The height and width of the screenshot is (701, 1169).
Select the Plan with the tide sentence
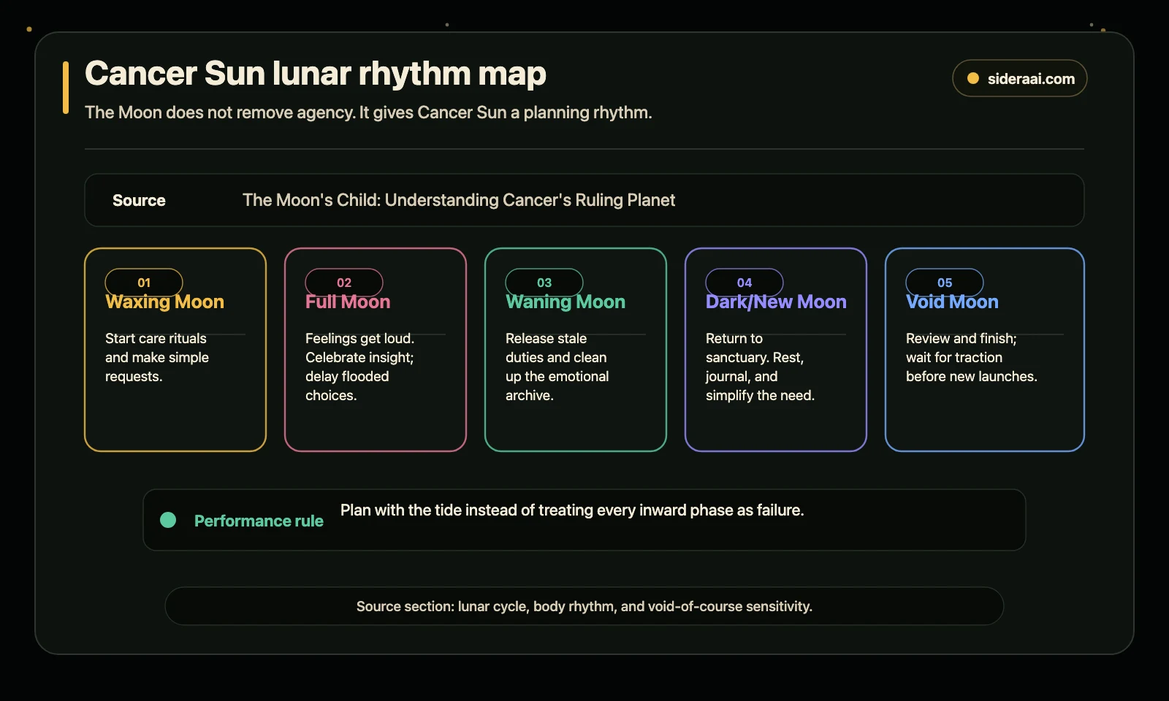572,510
